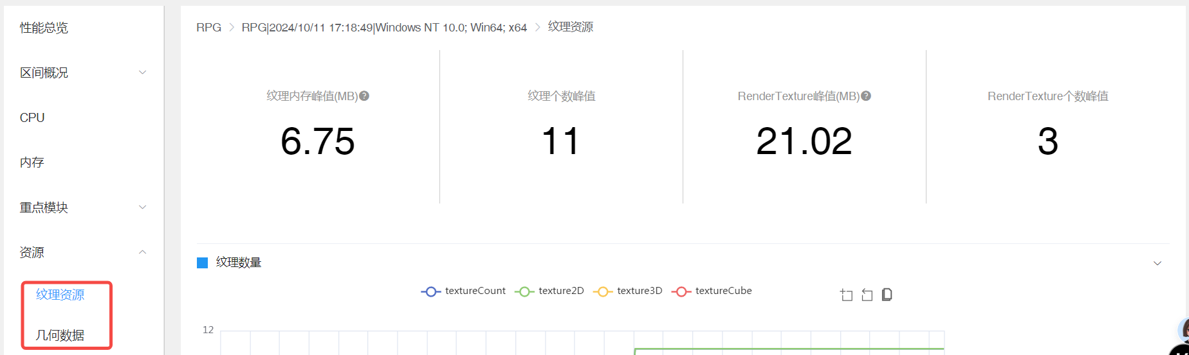Click the chart data view icon
1189x355 pixels.
[887, 295]
